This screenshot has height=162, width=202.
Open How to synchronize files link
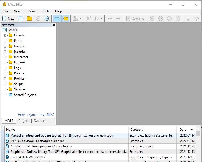(x=36, y=115)
